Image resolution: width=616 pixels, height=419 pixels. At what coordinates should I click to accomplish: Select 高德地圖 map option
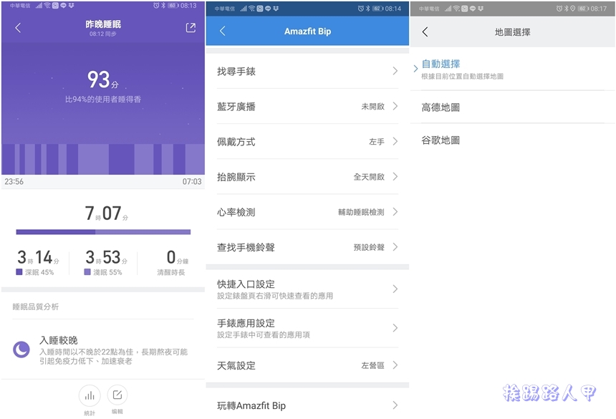click(x=513, y=107)
